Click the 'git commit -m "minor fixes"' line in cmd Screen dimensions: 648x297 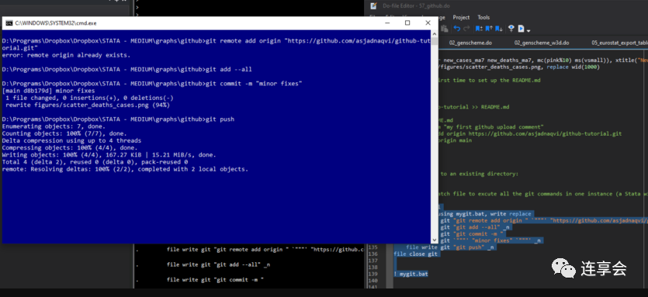(x=152, y=84)
